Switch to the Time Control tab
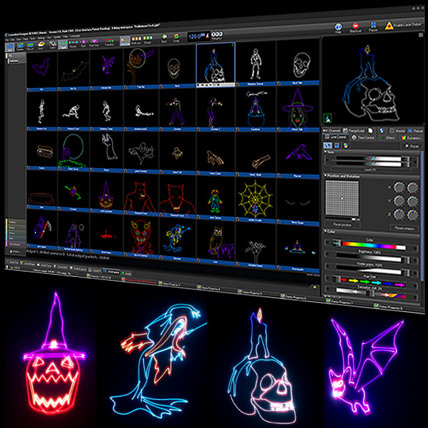 coord(363,138)
